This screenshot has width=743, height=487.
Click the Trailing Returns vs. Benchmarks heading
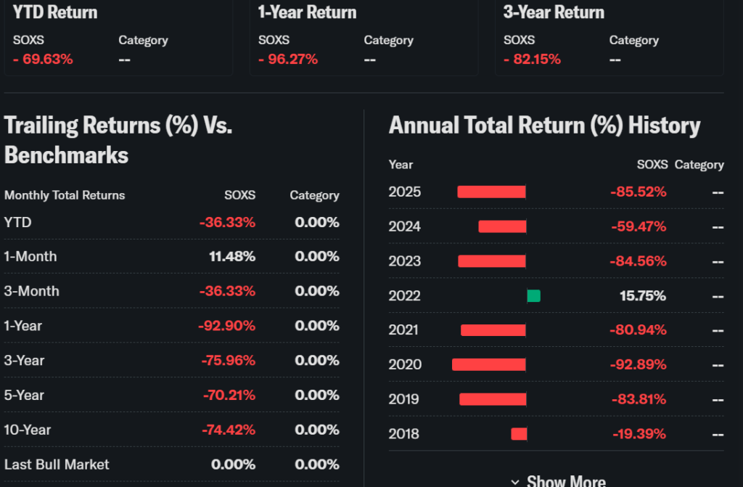point(118,139)
